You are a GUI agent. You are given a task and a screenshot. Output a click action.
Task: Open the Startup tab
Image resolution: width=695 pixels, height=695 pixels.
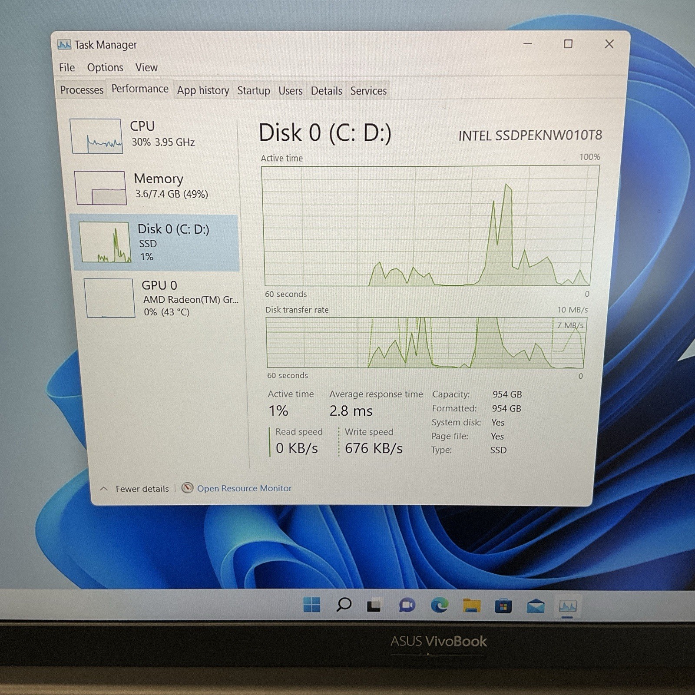click(253, 91)
